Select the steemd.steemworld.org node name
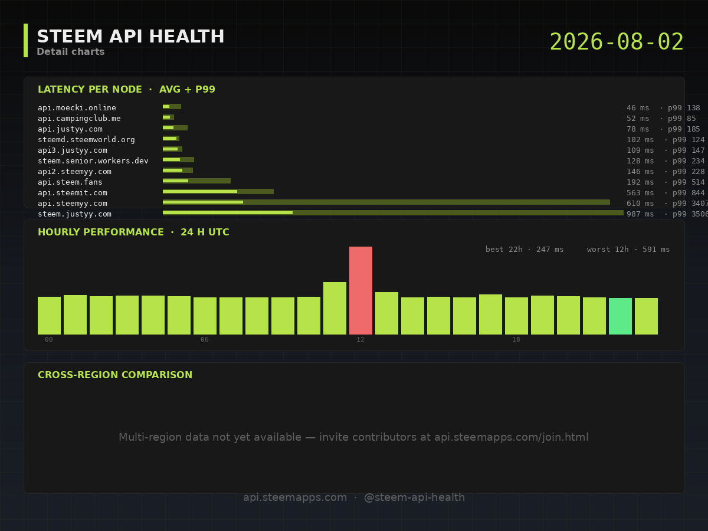This screenshot has width=708, height=531. (86, 140)
